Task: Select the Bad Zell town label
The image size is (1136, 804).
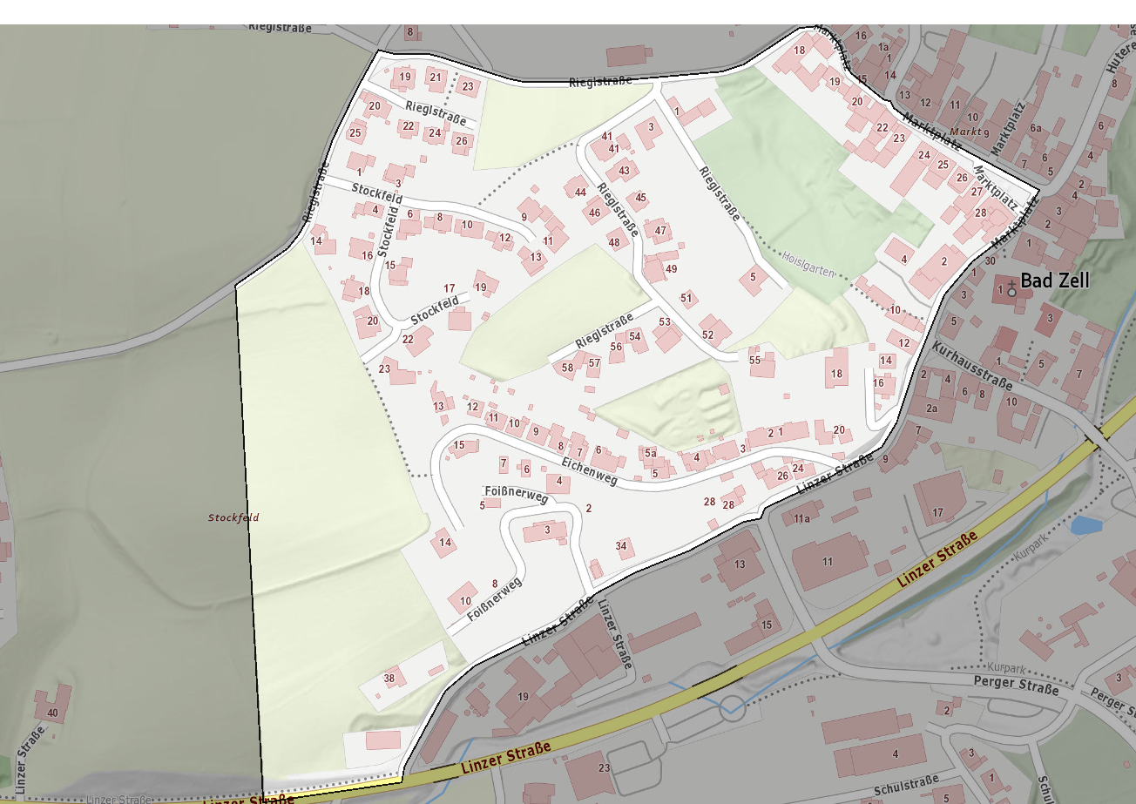Action: coord(1054,281)
